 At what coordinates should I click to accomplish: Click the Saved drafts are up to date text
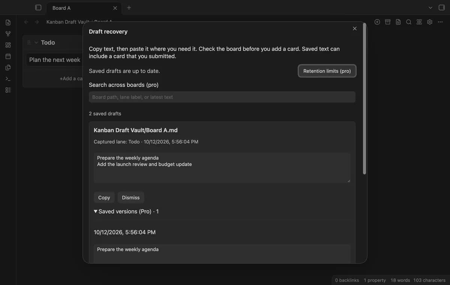tap(124, 71)
